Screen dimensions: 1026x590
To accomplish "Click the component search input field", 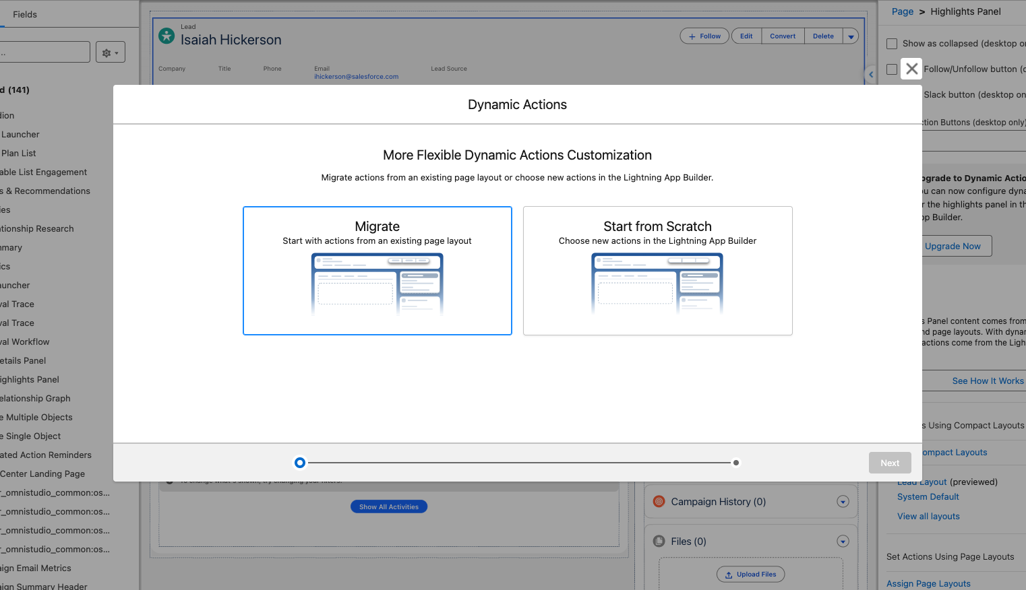I will (x=43, y=53).
